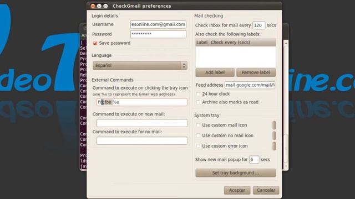Edit the new mail popup seconds field
This screenshot has height=199, width=355.
click(254, 160)
